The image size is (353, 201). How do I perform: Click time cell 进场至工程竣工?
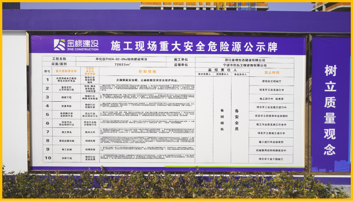[x=272, y=81]
